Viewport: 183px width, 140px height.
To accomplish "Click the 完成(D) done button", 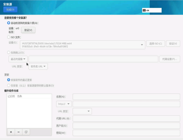I will coord(10,10).
